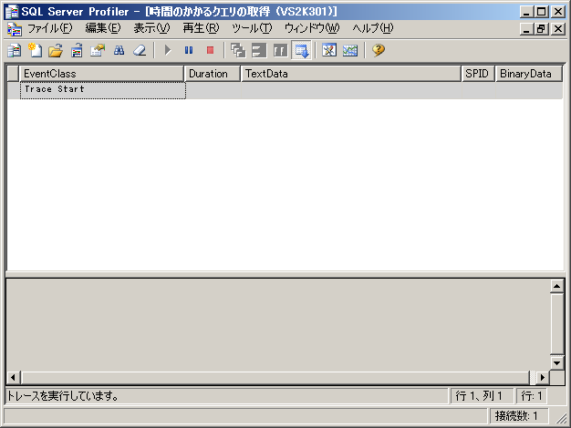Click the Open File folder icon

pyautogui.click(x=56, y=50)
